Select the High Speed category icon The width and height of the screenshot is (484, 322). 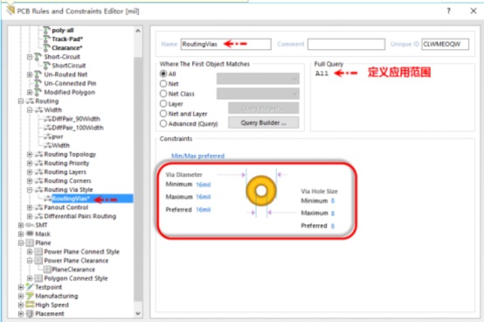tap(30, 304)
